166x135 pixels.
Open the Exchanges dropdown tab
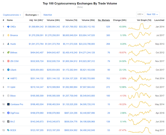coord(32,15)
